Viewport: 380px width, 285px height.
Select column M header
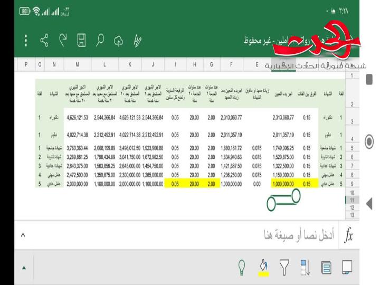(77, 64)
